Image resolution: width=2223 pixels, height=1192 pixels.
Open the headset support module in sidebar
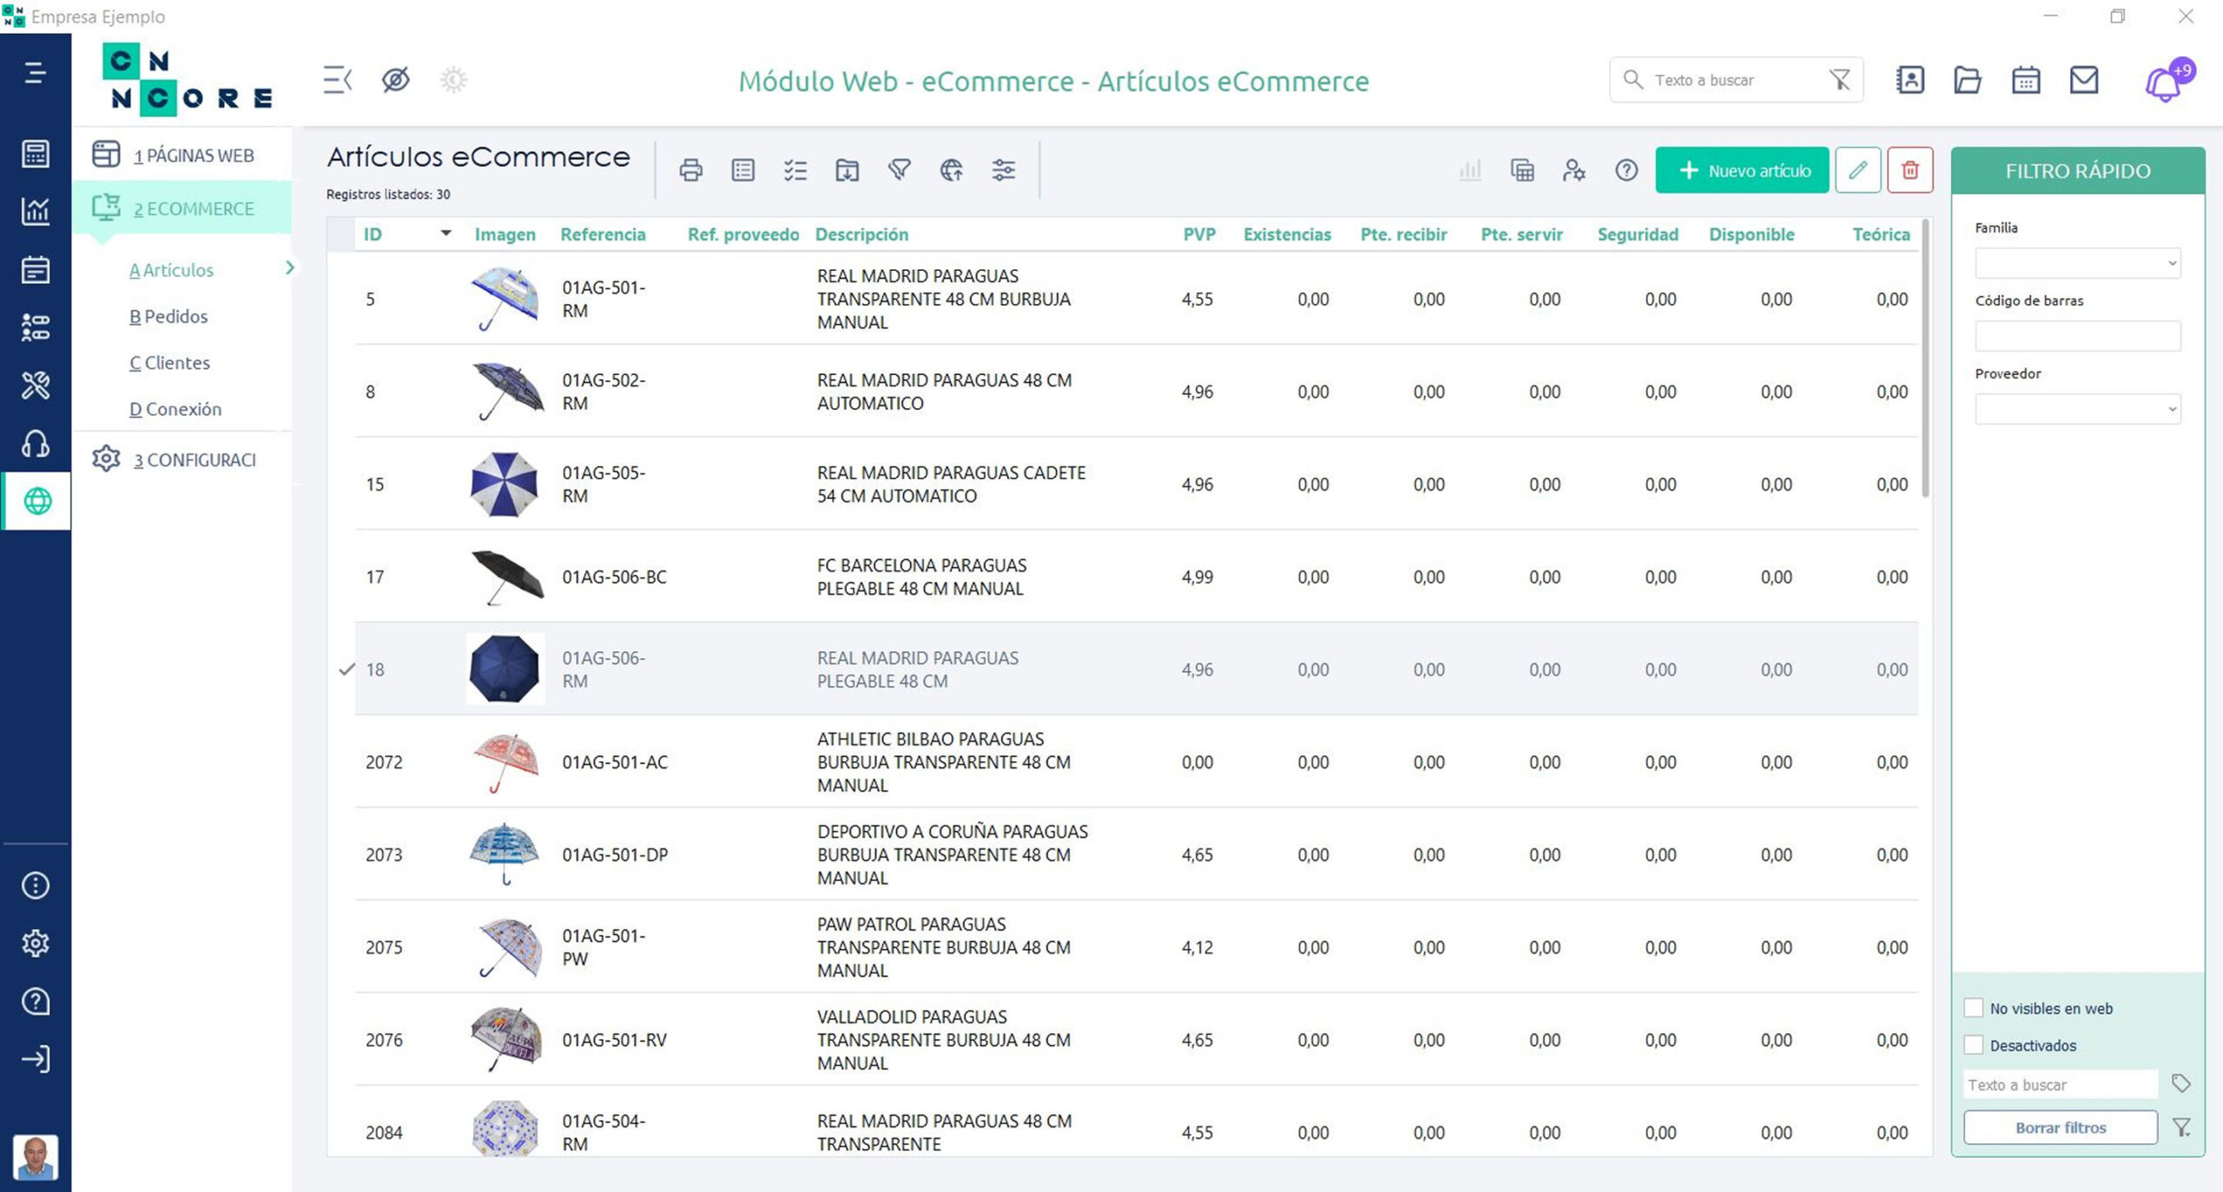point(35,444)
